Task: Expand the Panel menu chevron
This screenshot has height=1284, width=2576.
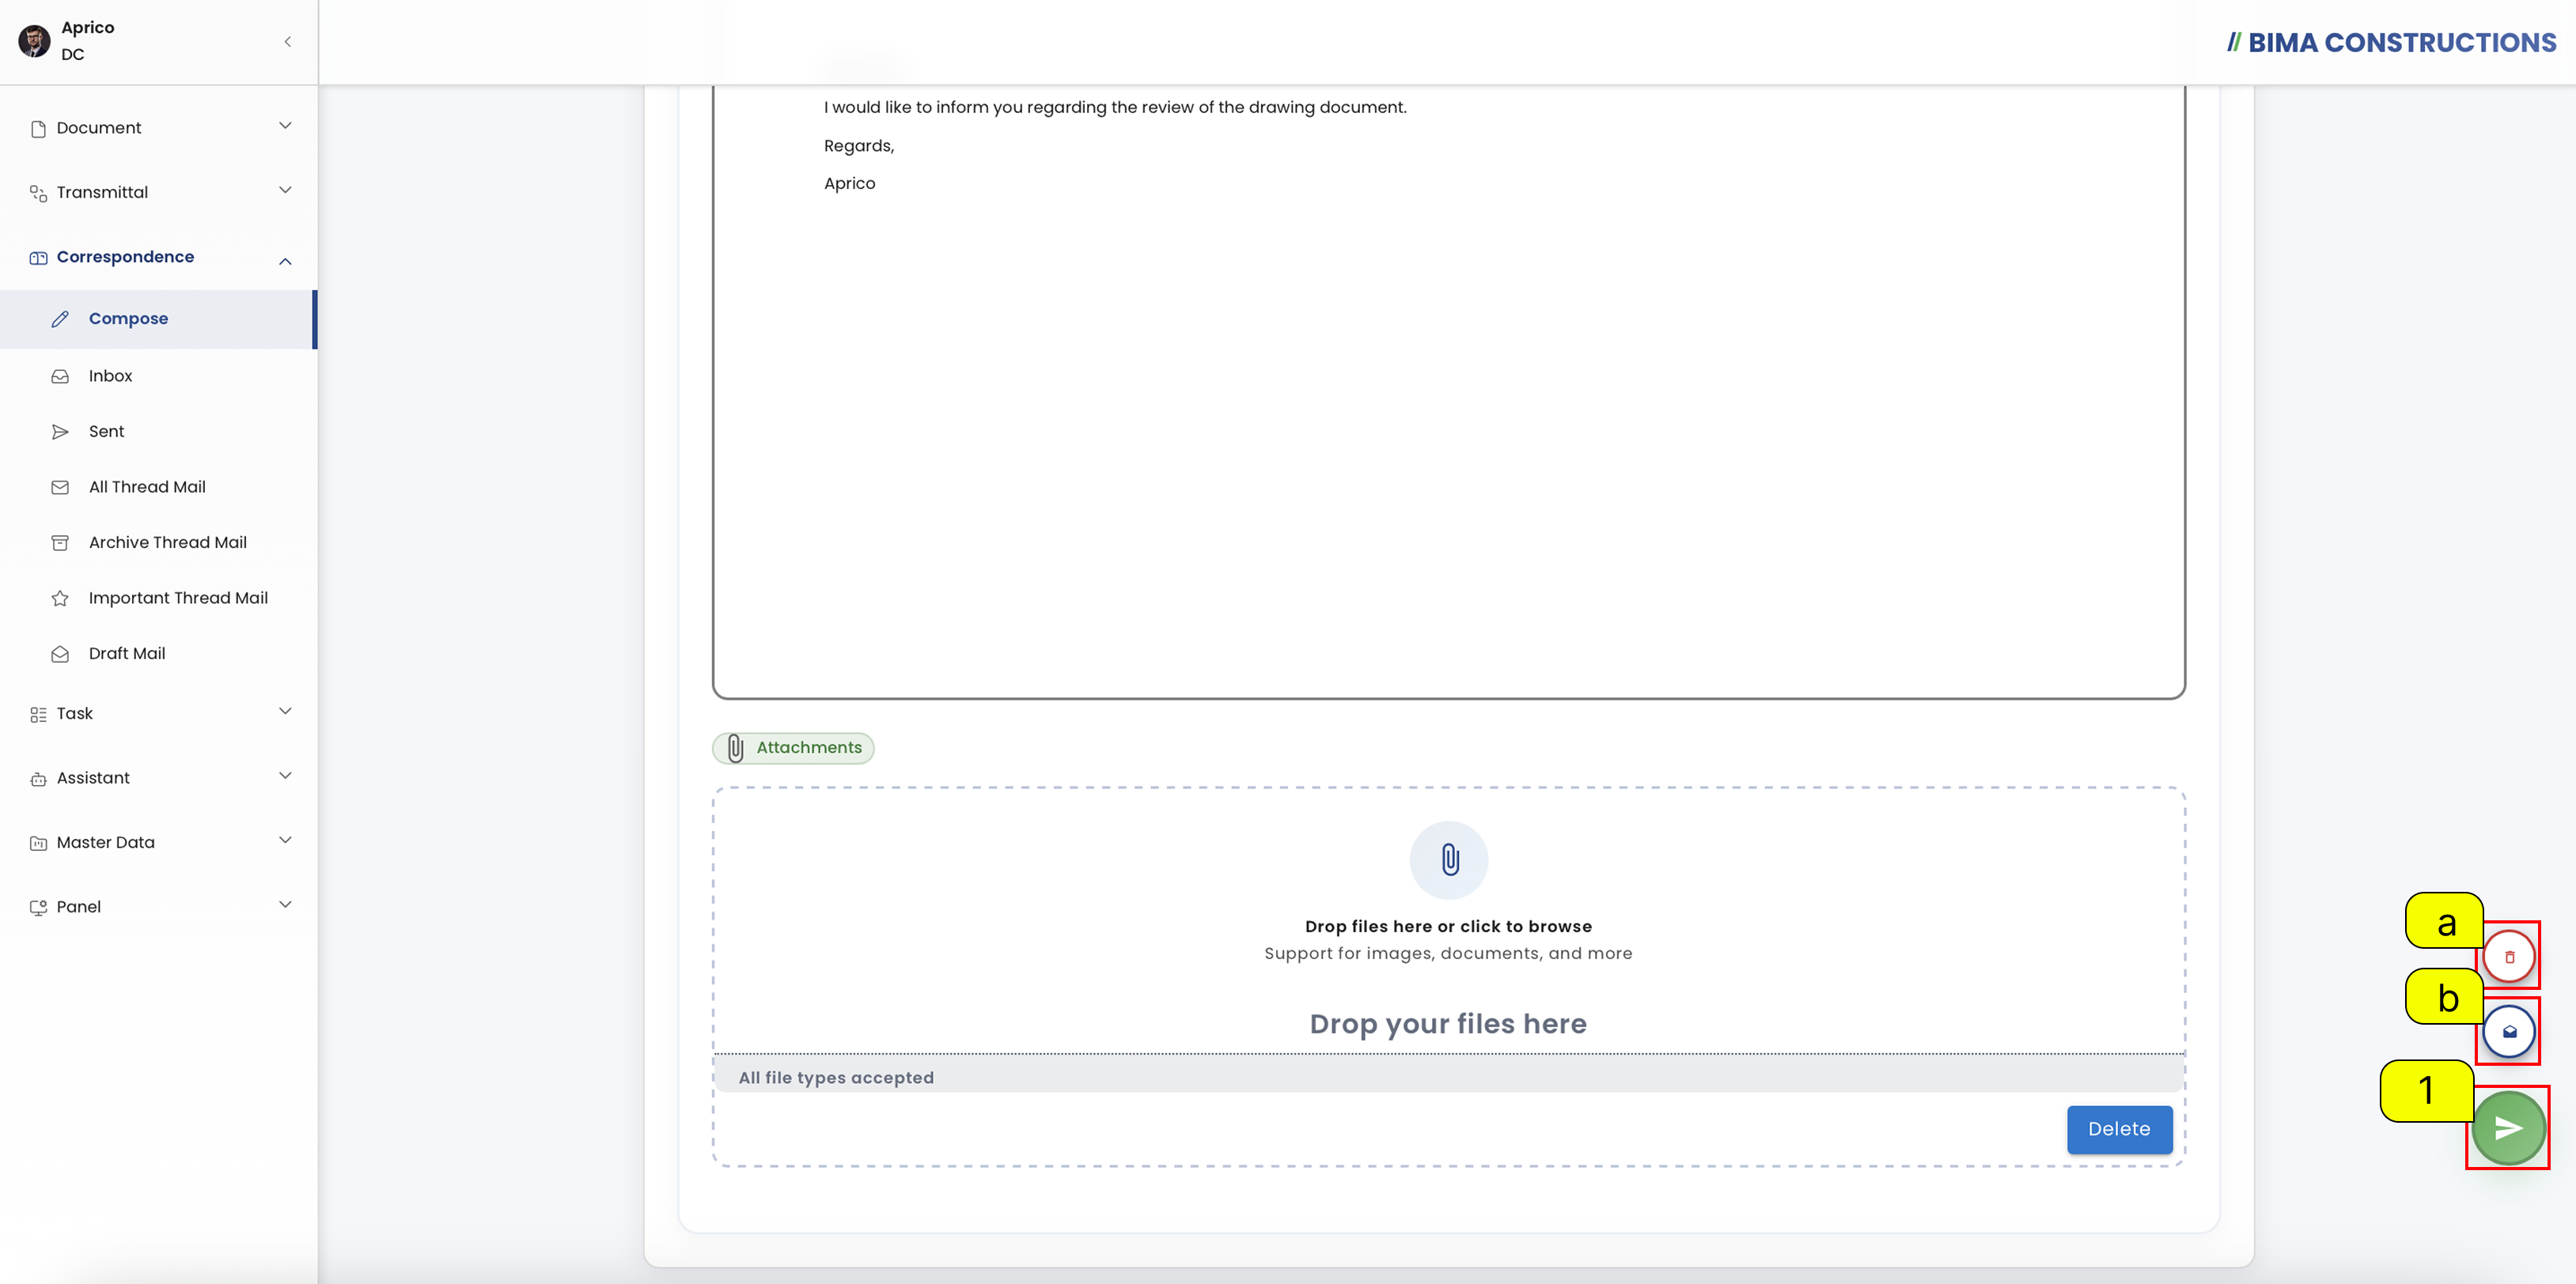Action: point(285,904)
